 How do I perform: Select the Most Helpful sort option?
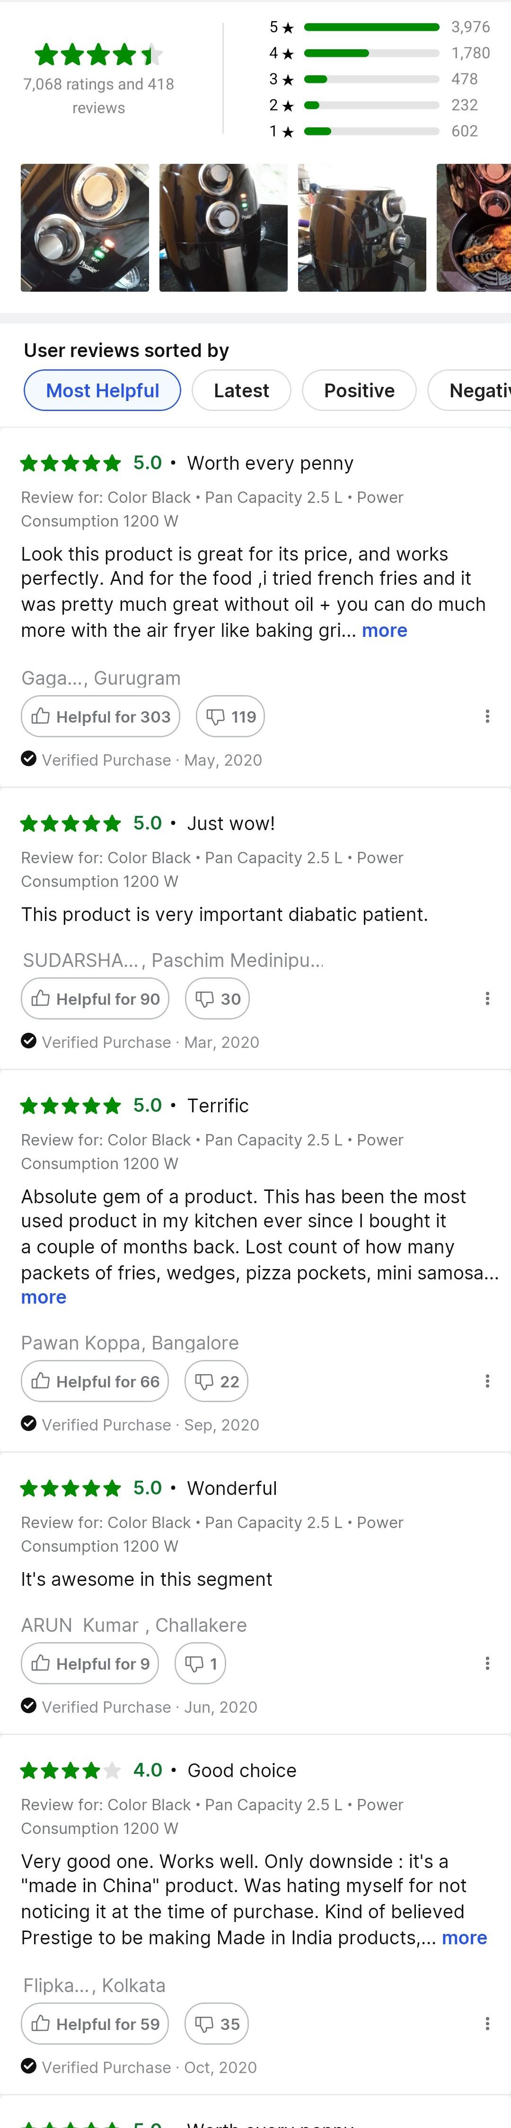[x=102, y=391]
